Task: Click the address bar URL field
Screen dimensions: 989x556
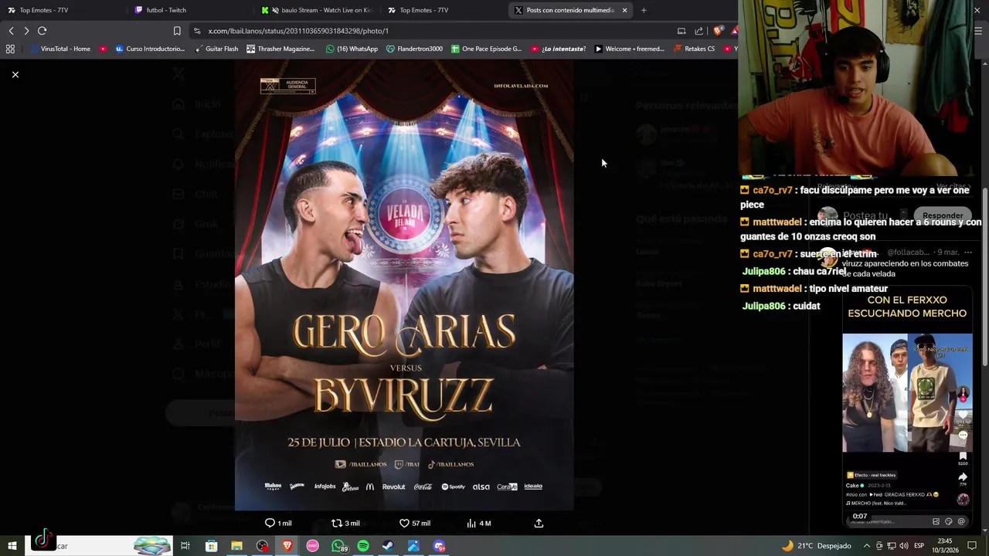Action: point(433,31)
